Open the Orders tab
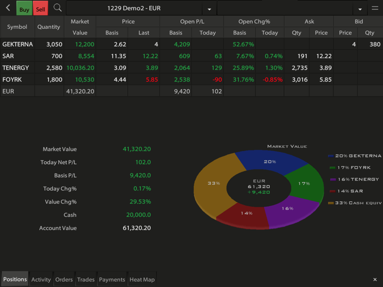 point(64,280)
